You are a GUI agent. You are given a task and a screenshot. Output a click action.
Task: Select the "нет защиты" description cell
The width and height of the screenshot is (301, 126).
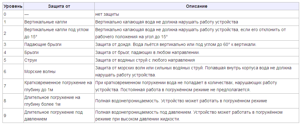pyautogui.click(x=196, y=14)
